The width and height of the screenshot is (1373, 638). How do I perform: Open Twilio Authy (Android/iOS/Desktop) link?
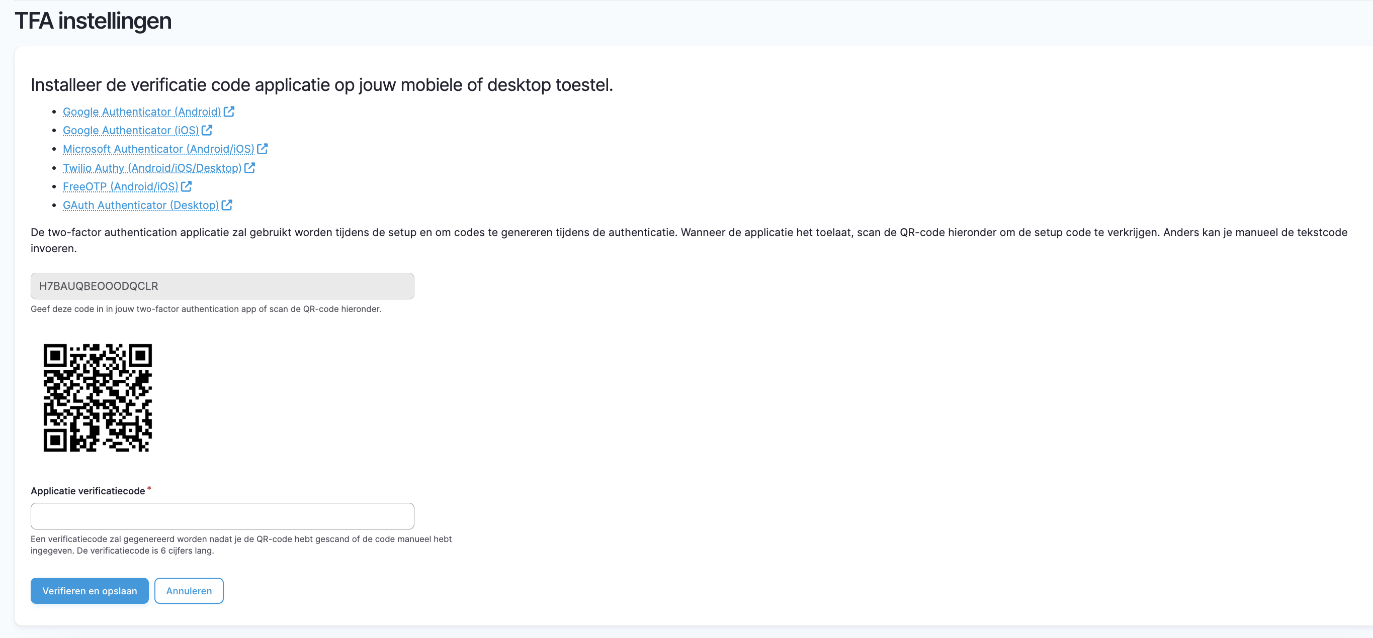click(x=152, y=168)
